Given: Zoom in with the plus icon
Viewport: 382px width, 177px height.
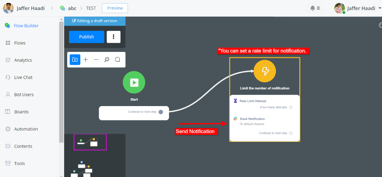Looking at the screenshot, I should (x=86, y=60).
